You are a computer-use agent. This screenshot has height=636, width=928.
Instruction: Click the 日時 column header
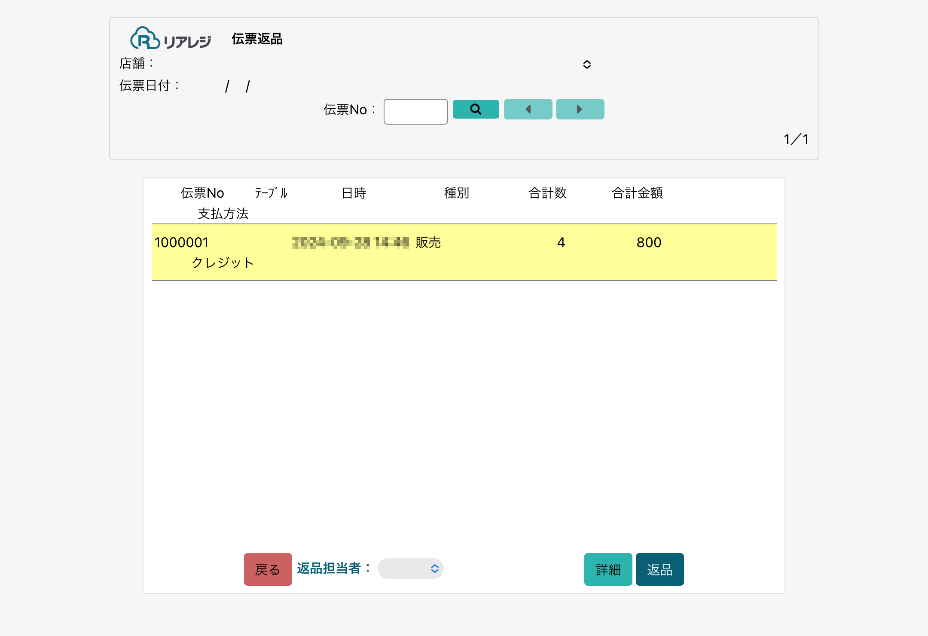pyautogui.click(x=354, y=193)
